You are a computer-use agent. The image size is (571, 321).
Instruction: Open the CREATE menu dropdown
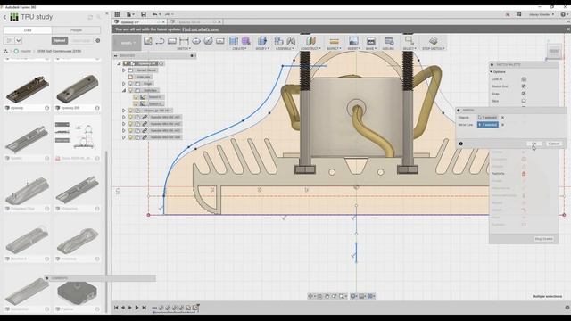(239, 48)
